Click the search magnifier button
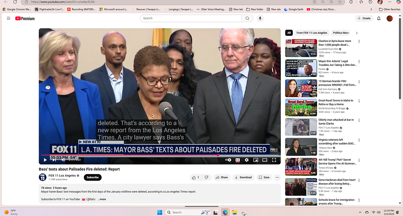 (x=247, y=18)
